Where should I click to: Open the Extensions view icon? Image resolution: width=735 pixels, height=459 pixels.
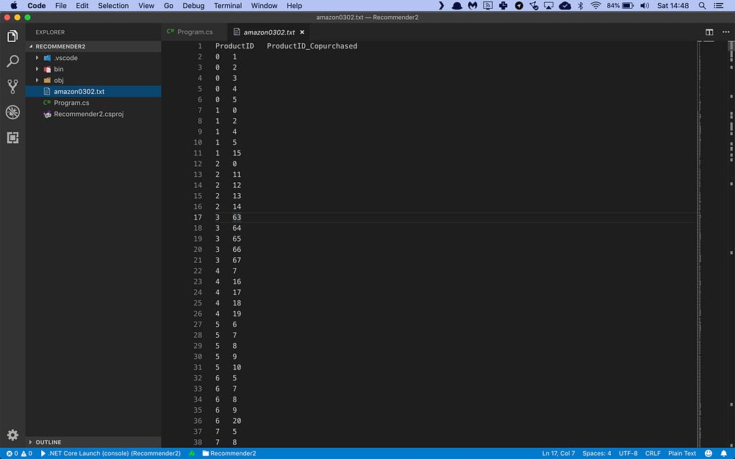pyautogui.click(x=12, y=137)
